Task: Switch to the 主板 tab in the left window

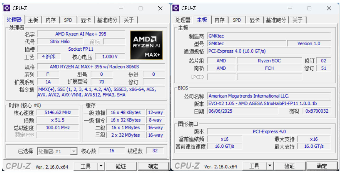Action: coord(34,20)
